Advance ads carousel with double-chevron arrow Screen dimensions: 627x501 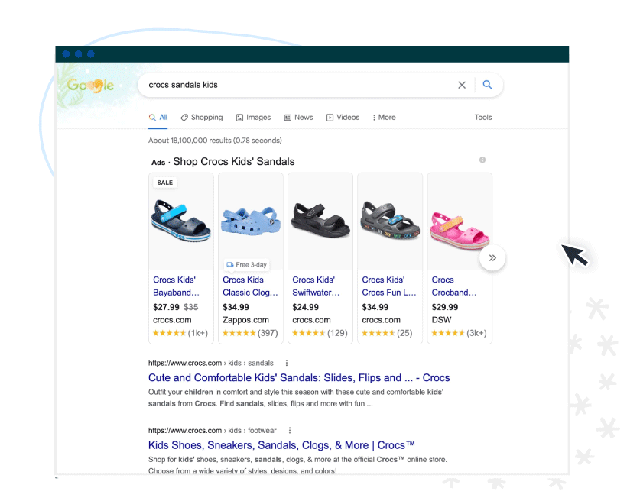[492, 257]
